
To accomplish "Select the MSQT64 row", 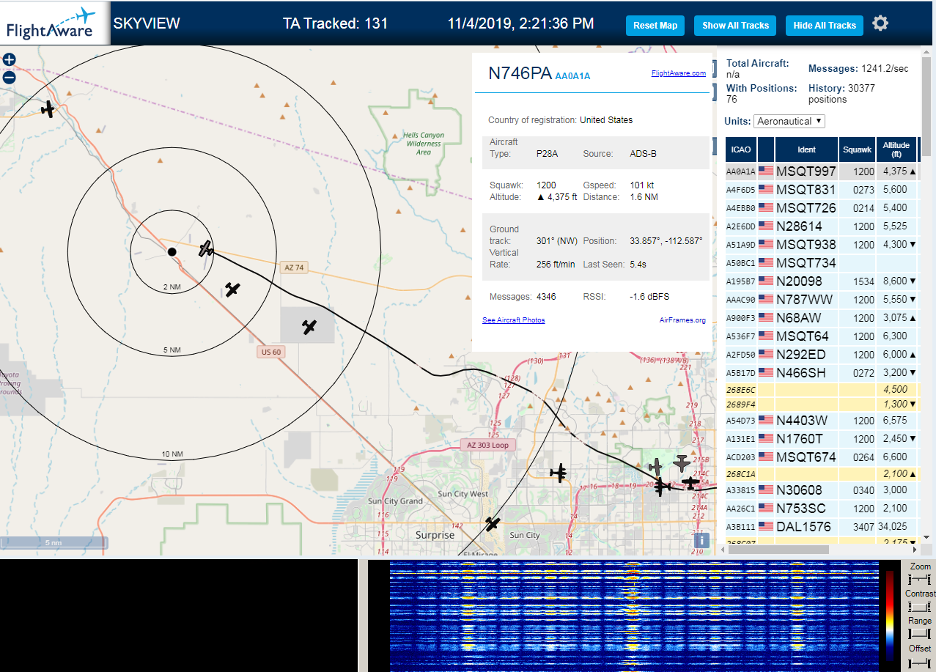I will pos(821,336).
